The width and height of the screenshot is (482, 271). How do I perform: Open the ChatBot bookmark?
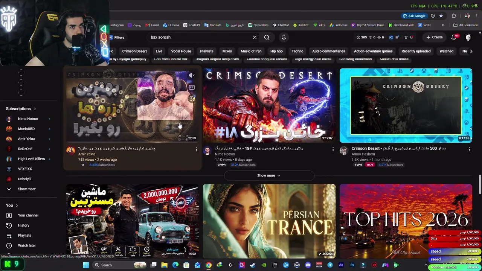(x=281, y=25)
